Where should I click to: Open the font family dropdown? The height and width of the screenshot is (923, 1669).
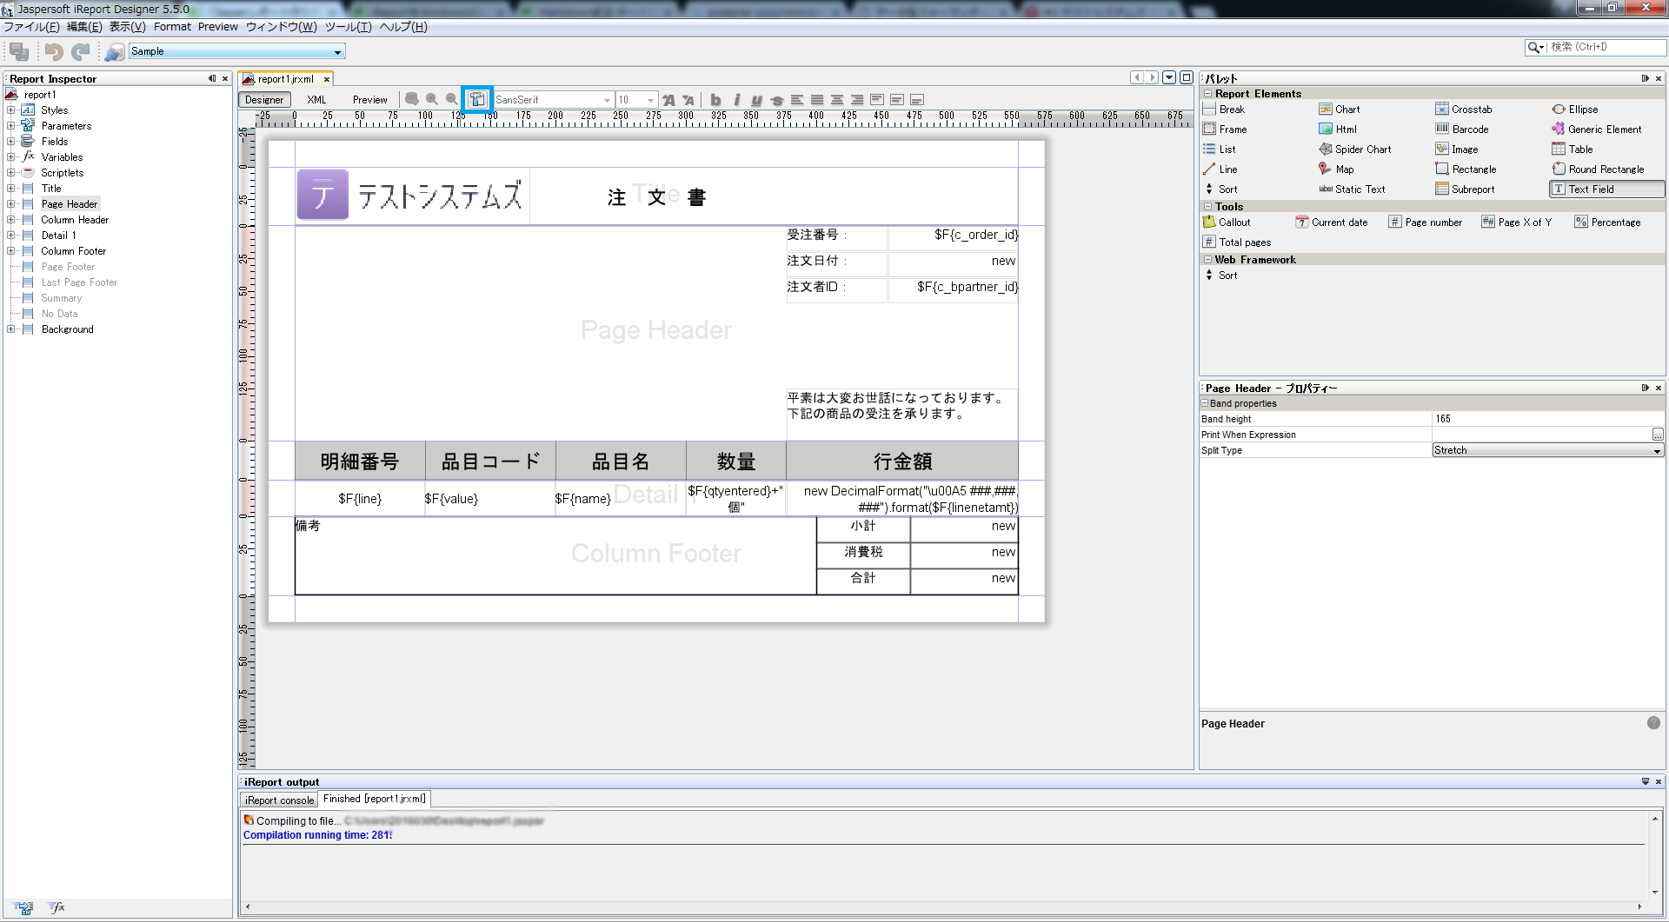point(606,99)
